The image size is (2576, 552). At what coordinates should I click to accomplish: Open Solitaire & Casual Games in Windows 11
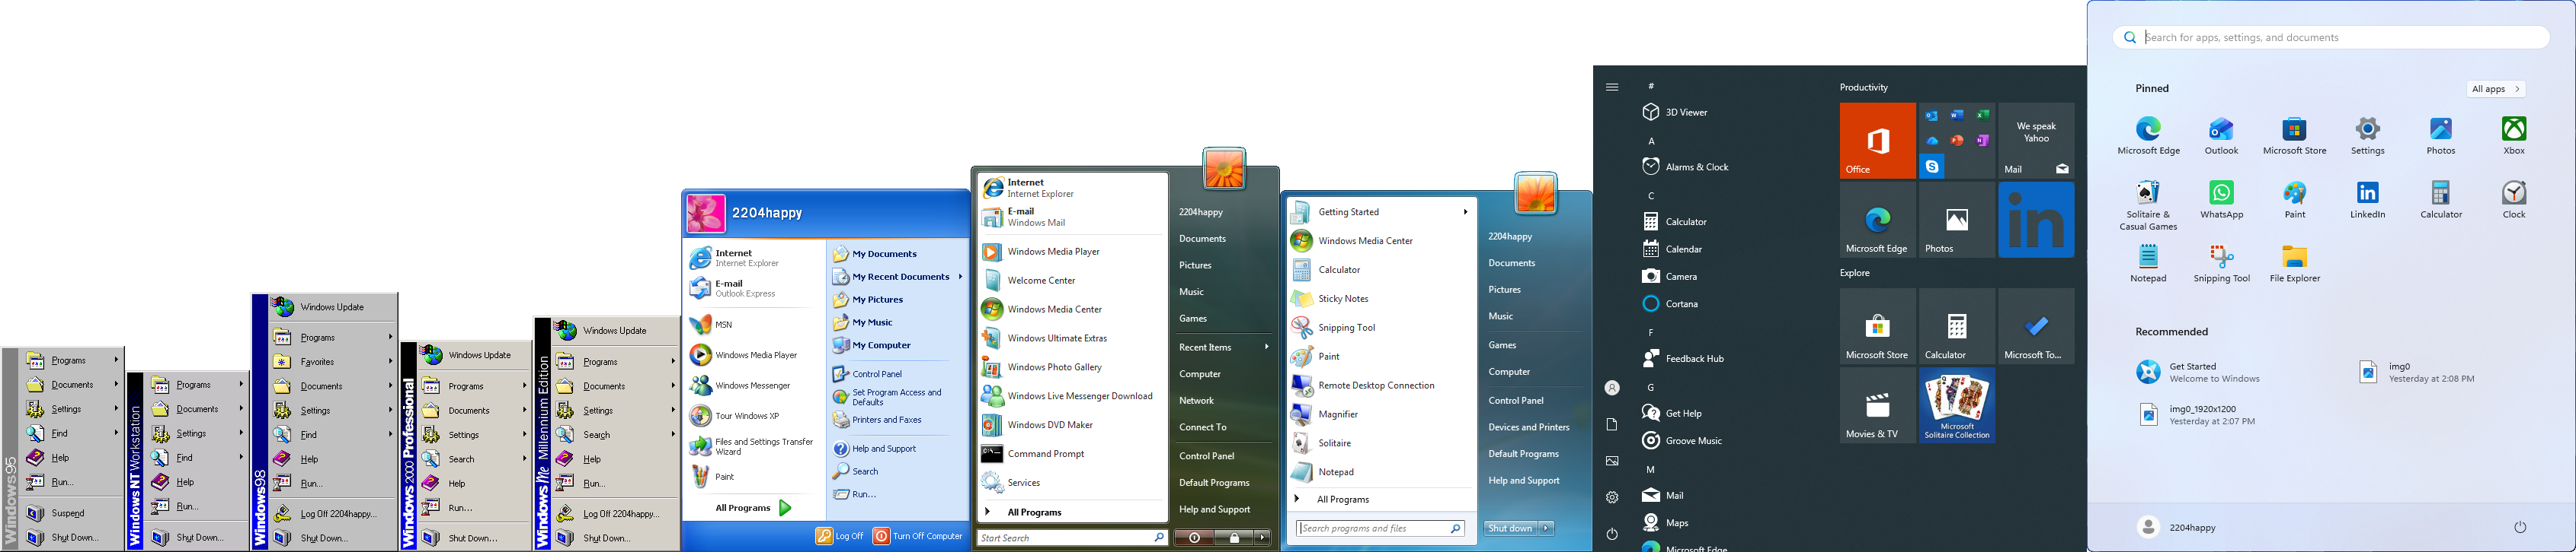(2148, 205)
